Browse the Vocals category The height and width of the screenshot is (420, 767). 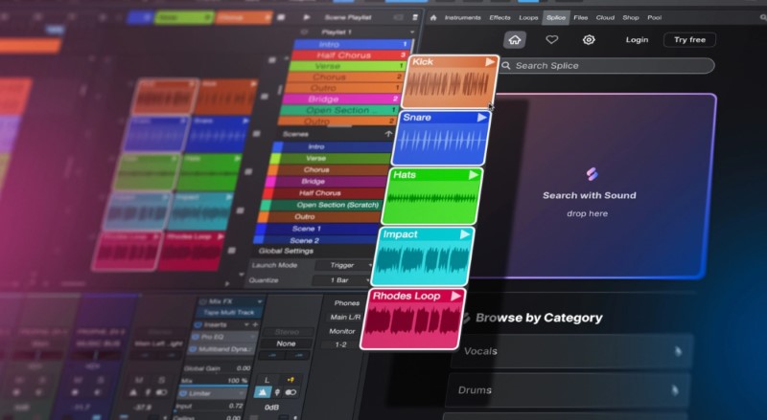click(570, 351)
